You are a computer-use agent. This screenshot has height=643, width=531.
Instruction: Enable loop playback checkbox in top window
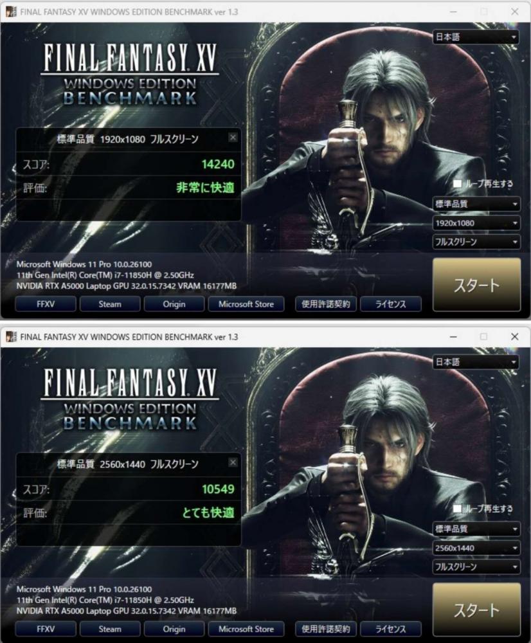(x=457, y=183)
